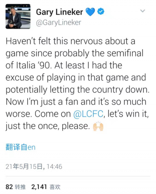Open Gary Lineker's profile picture
The width and height of the screenshot is (156, 194).
point(18,17)
